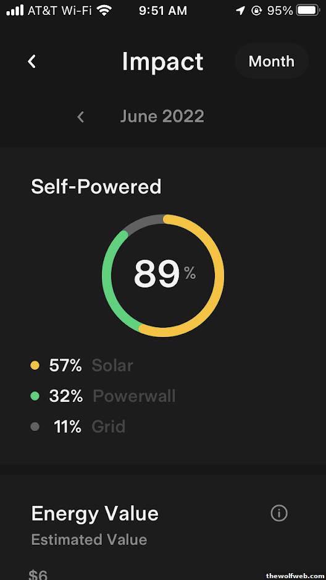Tap the cellular signal bars icon

(x=15, y=11)
